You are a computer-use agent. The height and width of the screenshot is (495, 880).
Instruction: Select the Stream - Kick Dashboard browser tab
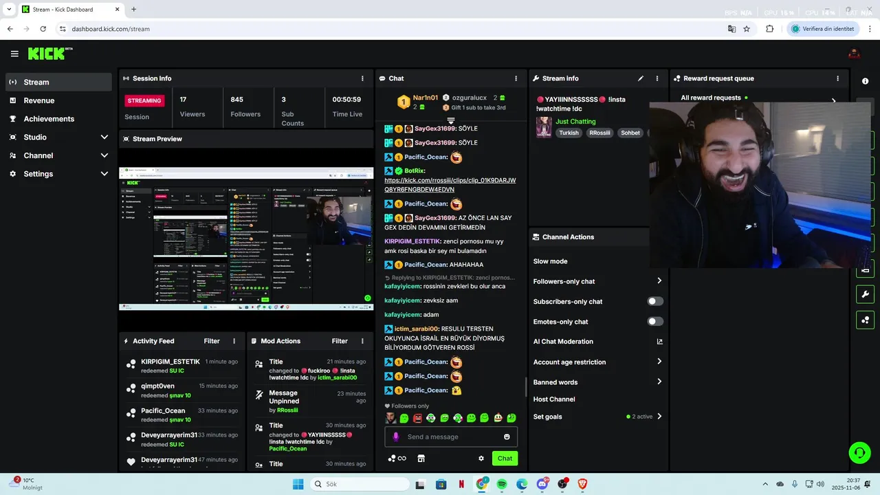[x=71, y=10]
